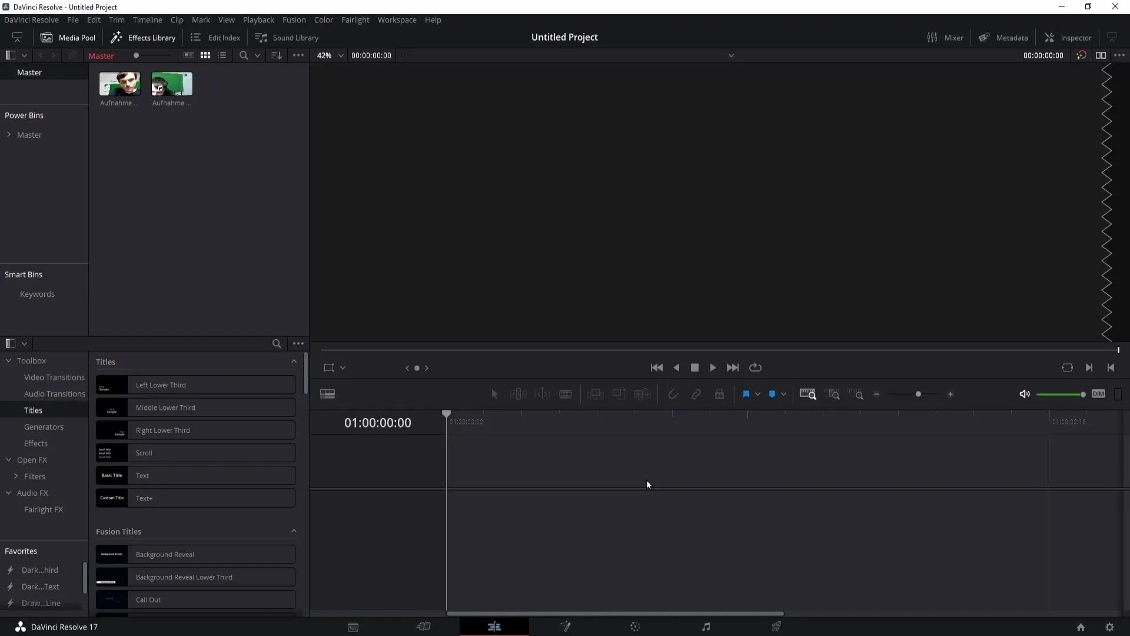Open the Playback menu in menu bar

point(259,19)
